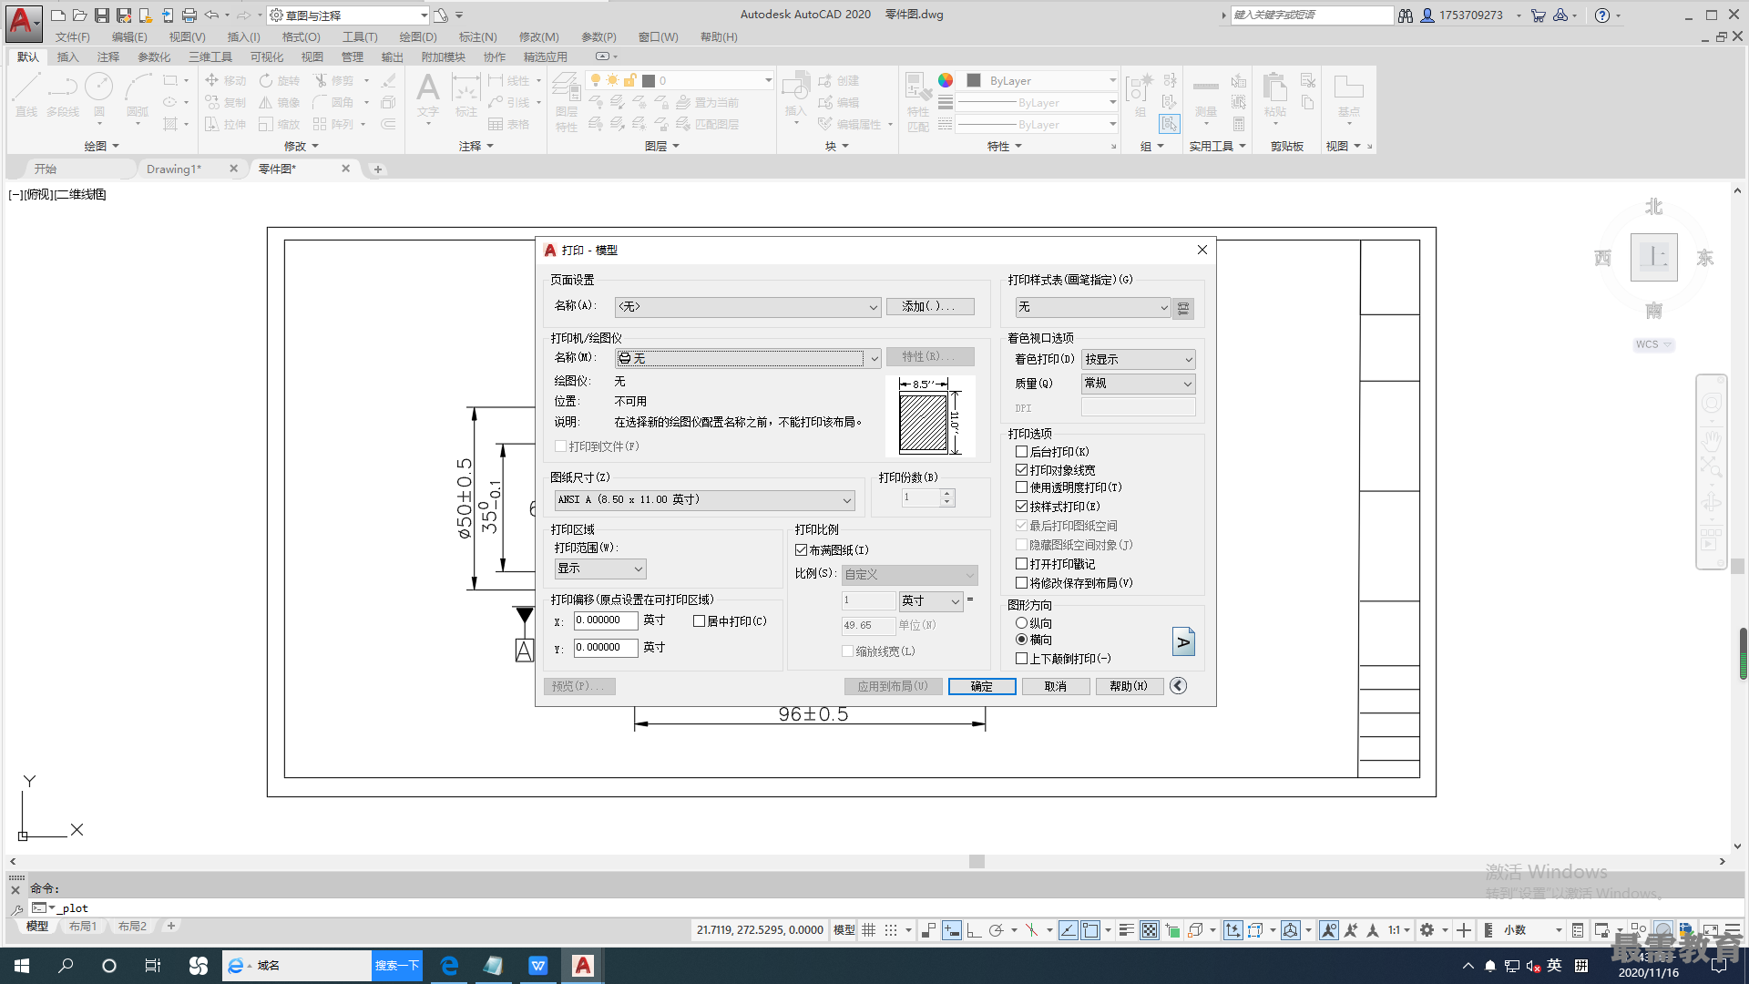The image size is (1749, 984).
Task: Toggle Plot object lineweights checkbox
Action: coord(1022,470)
